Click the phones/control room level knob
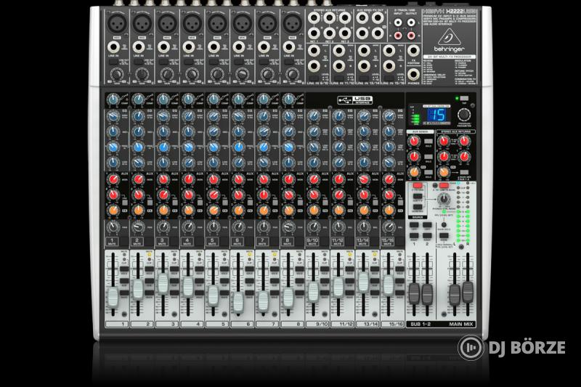Screen dimensions: 581x387 444,199
